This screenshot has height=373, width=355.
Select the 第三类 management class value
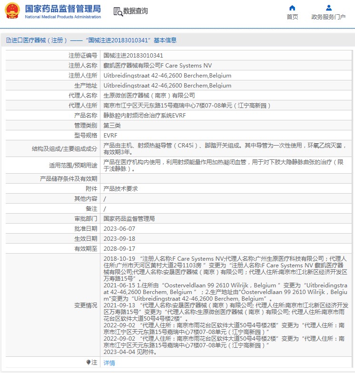pos(112,126)
